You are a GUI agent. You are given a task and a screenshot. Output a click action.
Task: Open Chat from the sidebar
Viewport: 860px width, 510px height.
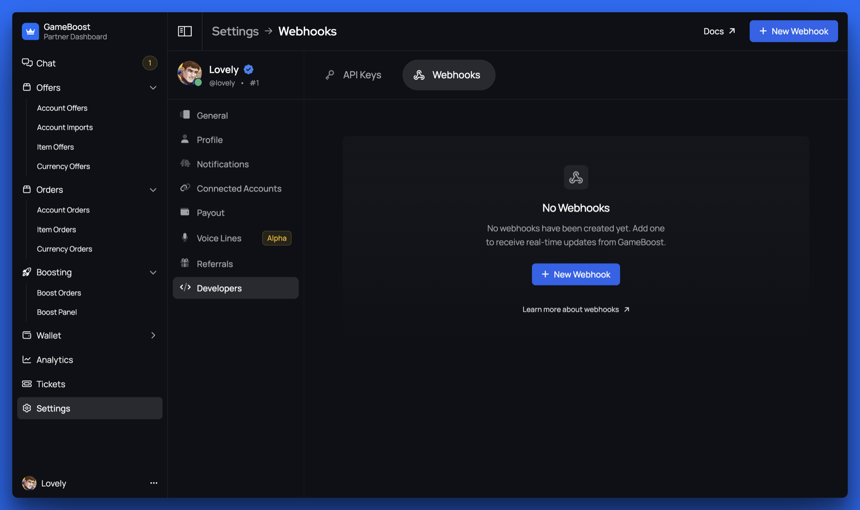coord(46,63)
